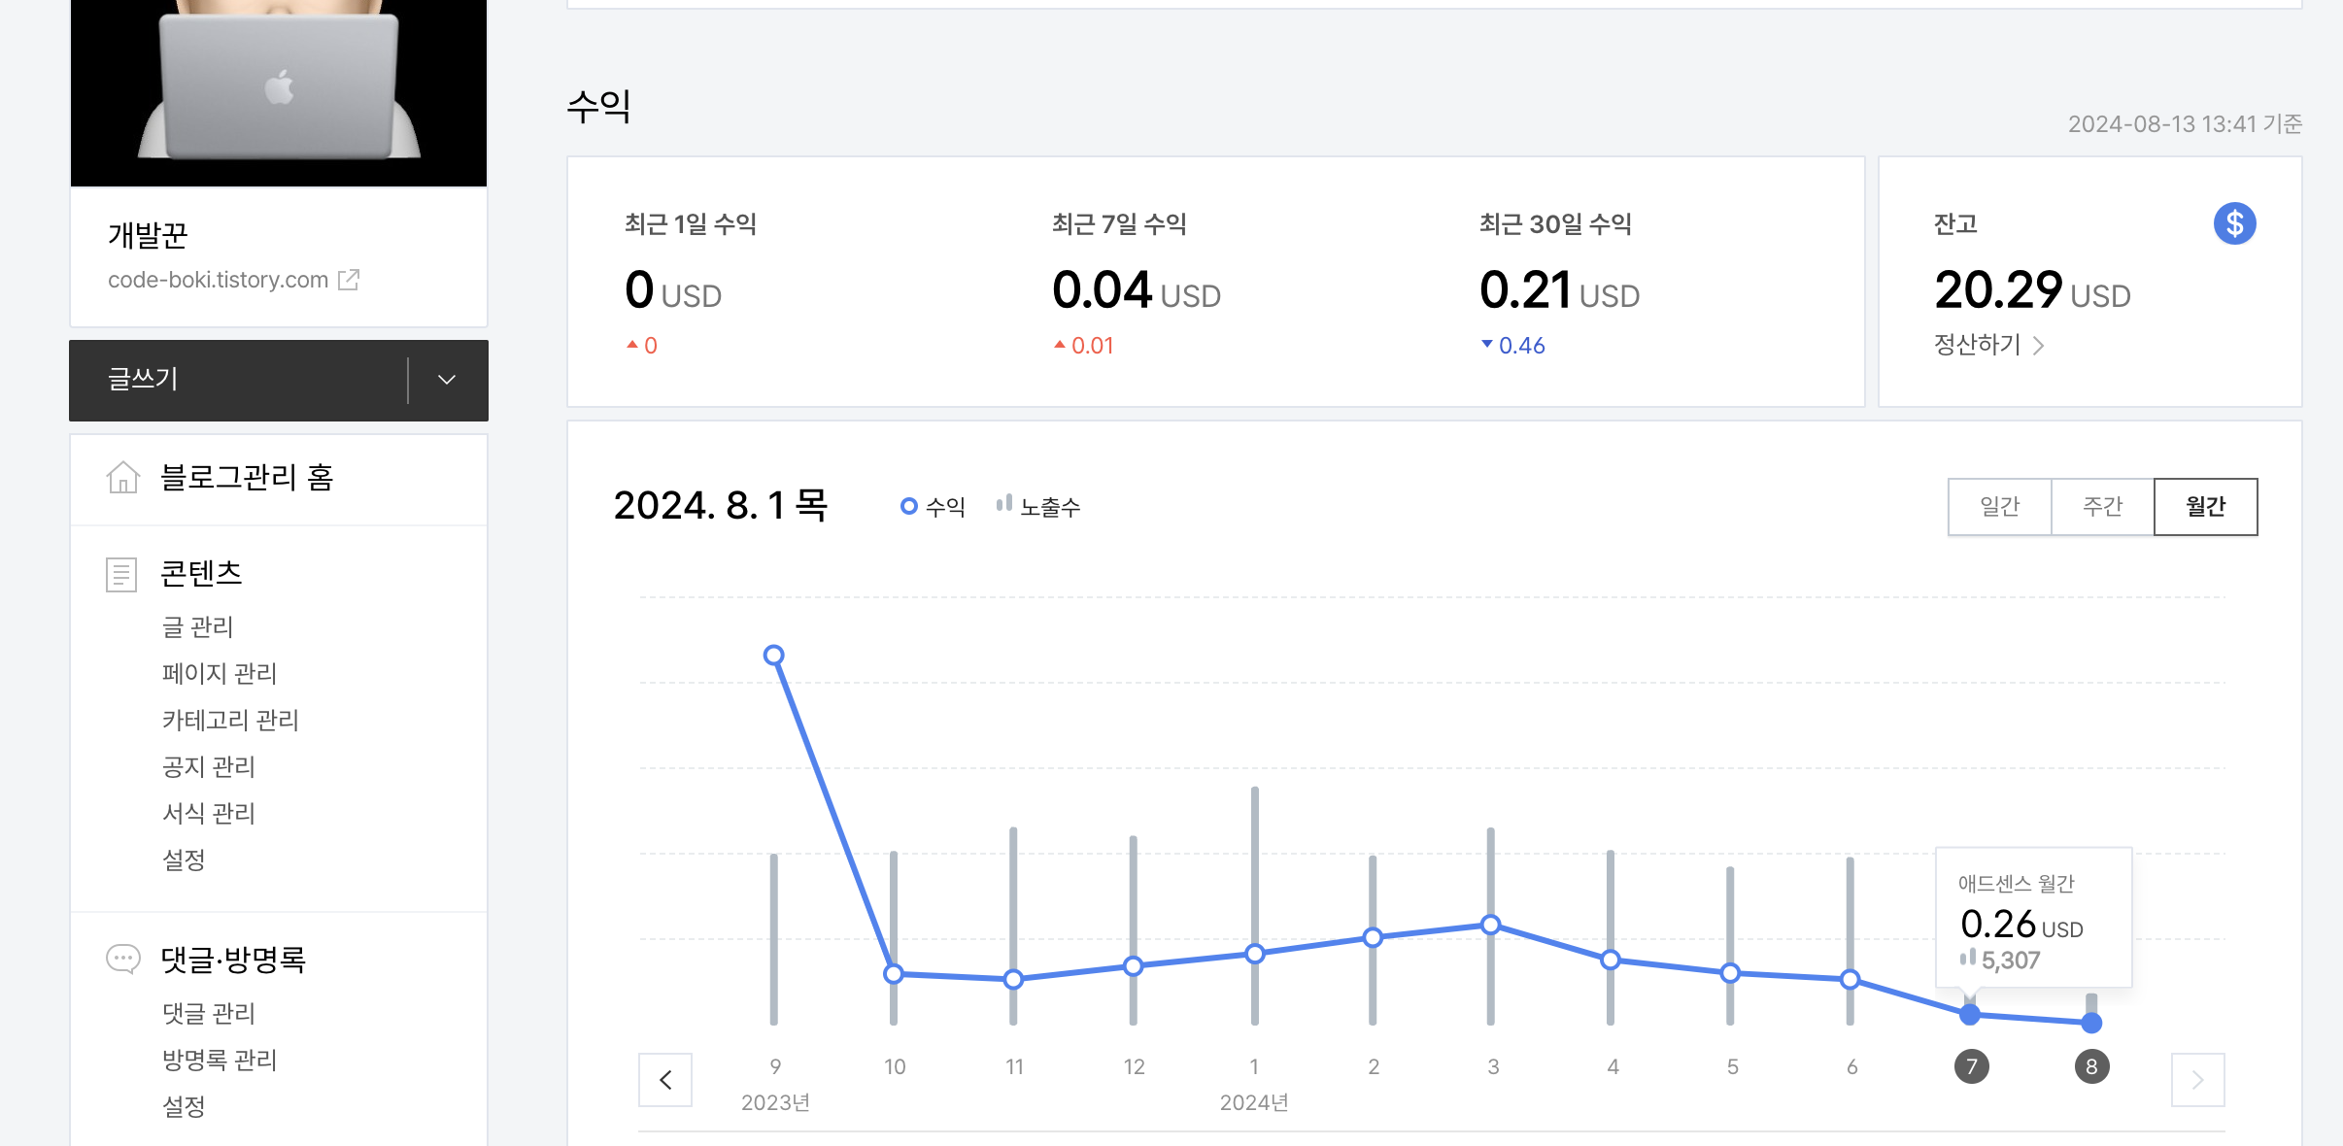Image resolution: width=2343 pixels, height=1146 pixels.
Task: Switch to the 주간 view
Action: [x=2102, y=506]
